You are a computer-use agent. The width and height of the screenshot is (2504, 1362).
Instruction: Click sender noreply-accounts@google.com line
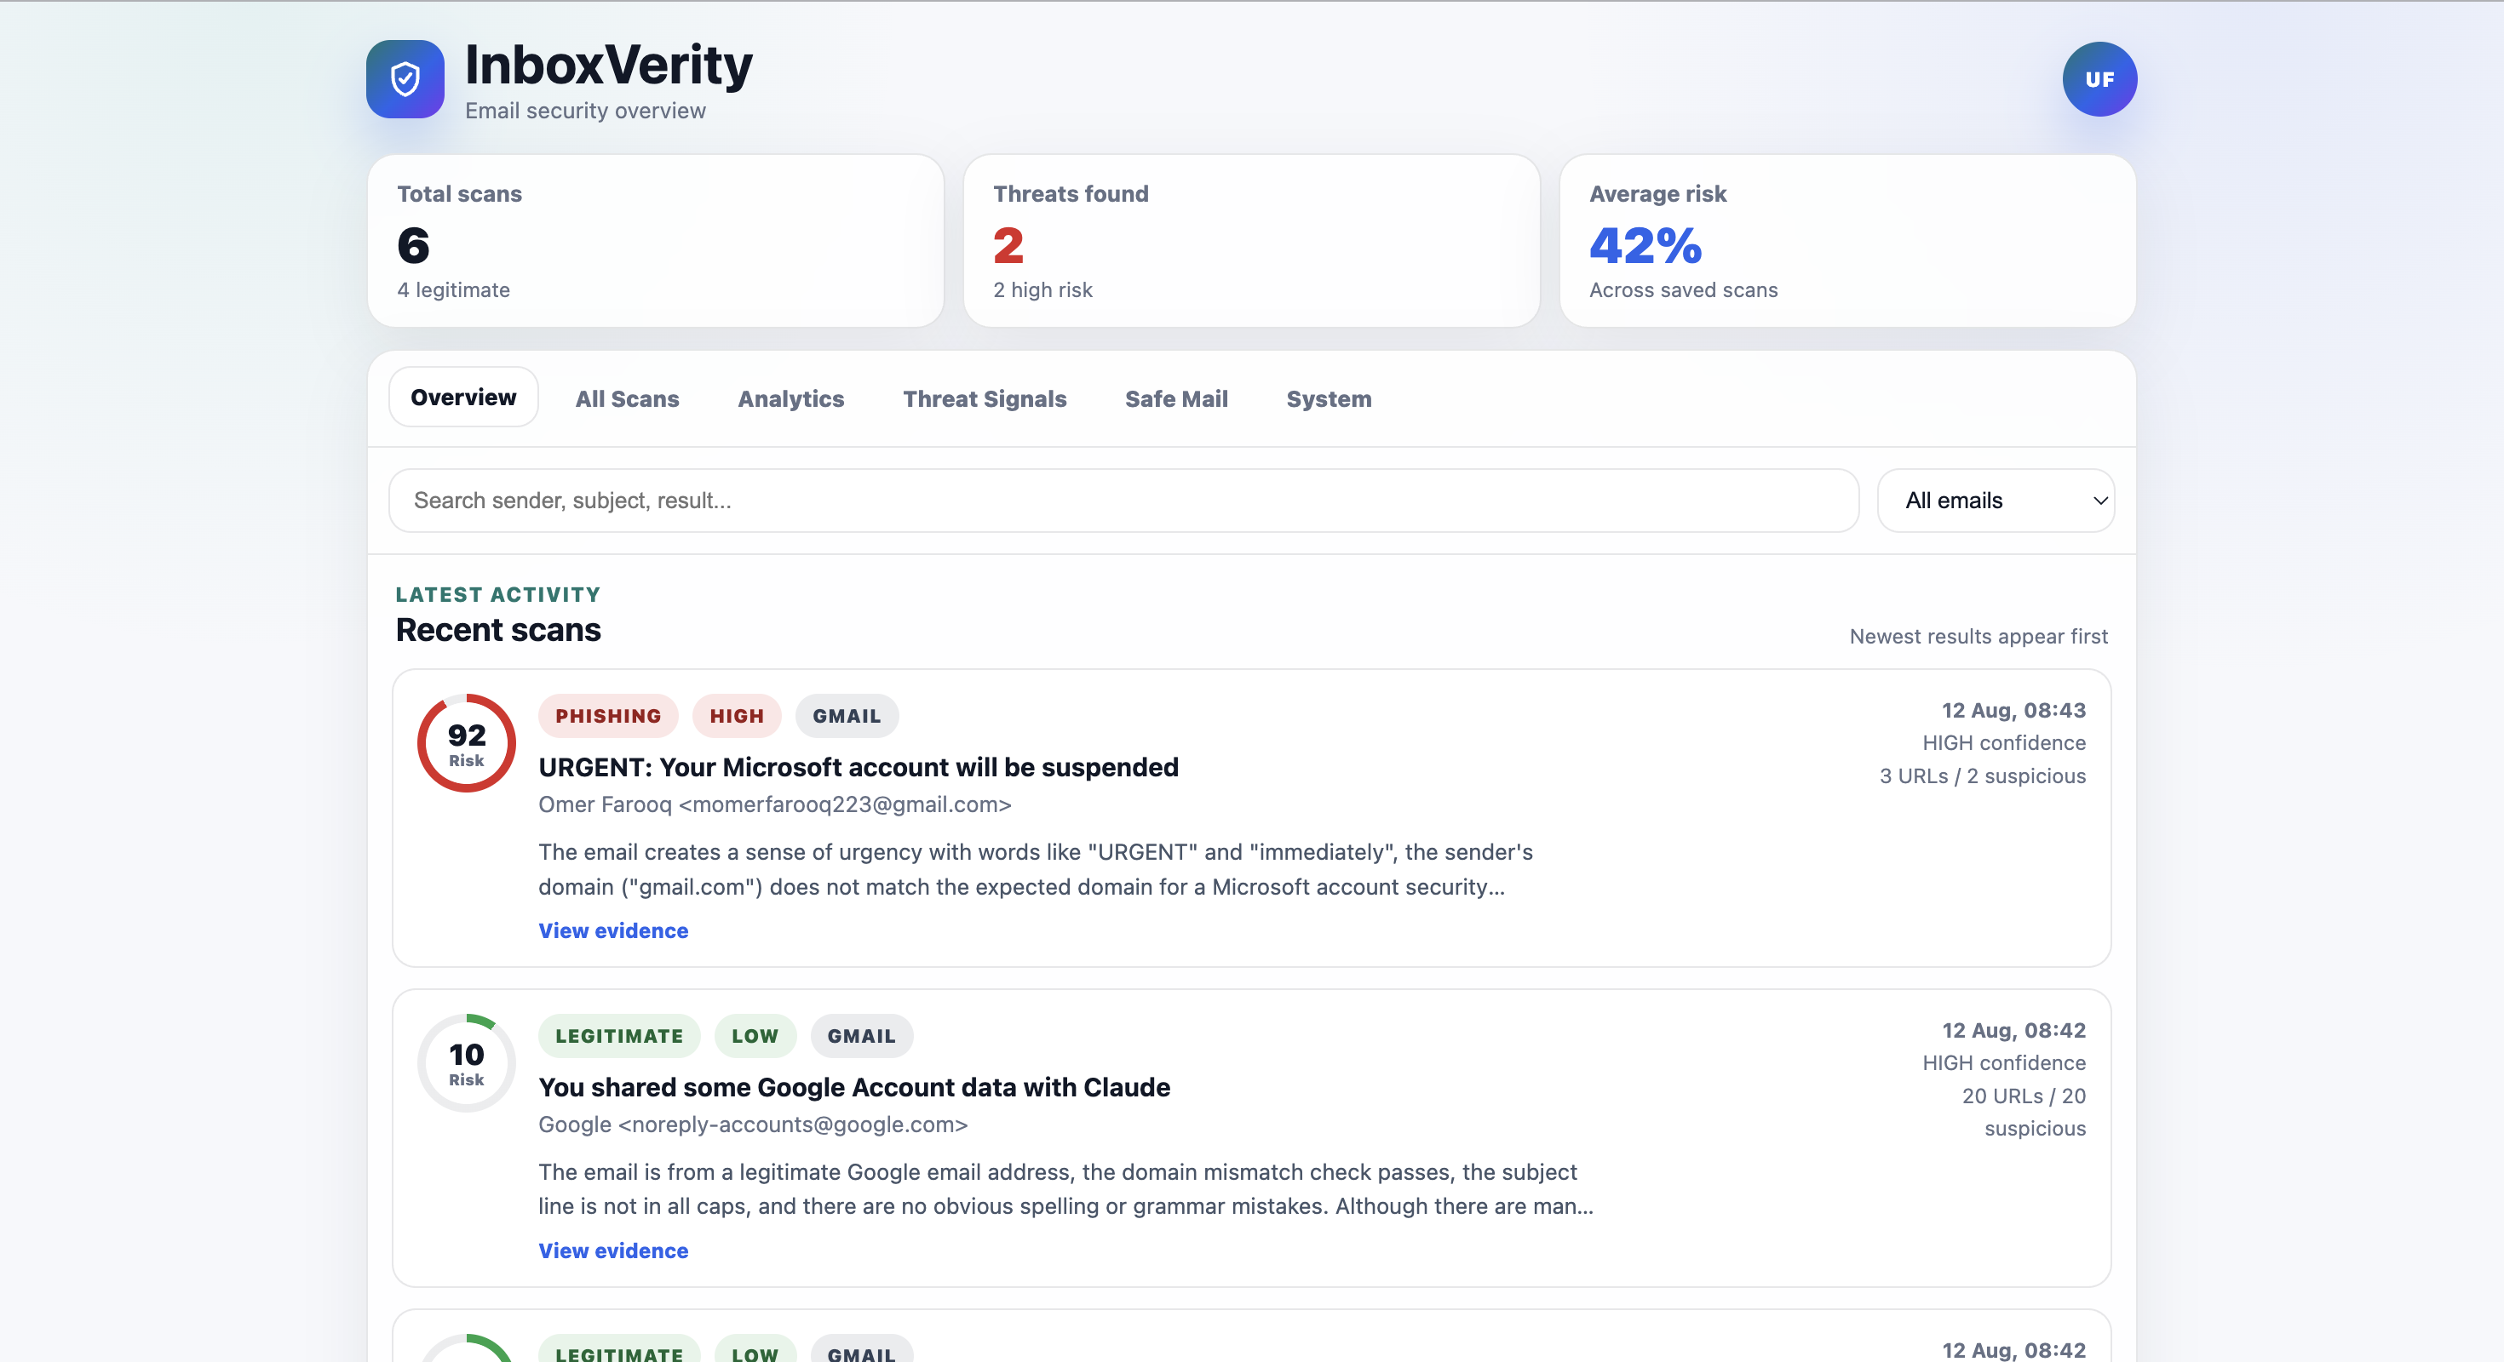click(x=754, y=1124)
